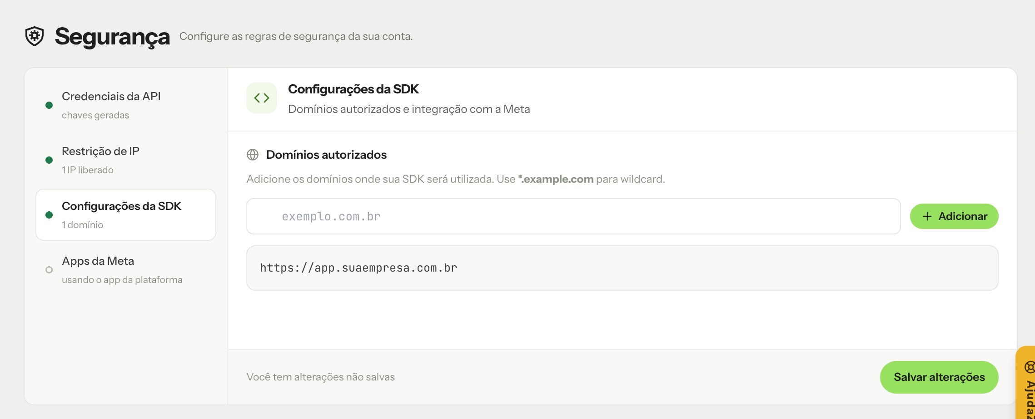Click the SDK code brackets icon
The height and width of the screenshot is (419, 1035).
pyautogui.click(x=262, y=98)
